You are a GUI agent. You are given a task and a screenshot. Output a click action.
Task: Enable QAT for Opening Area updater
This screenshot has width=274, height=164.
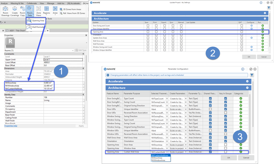tap(241, 32)
